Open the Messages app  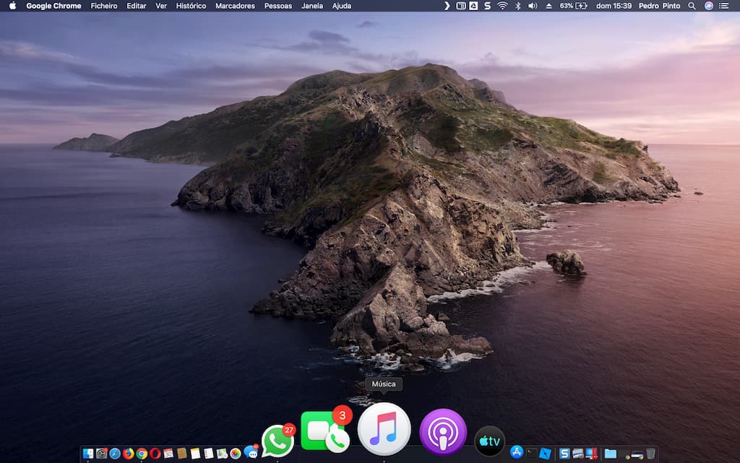coord(252,454)
